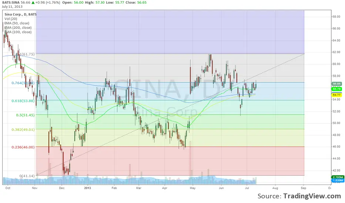Click 62.00 on the price axis
This screenshot has width=345, height=203.
click(336, 52)
